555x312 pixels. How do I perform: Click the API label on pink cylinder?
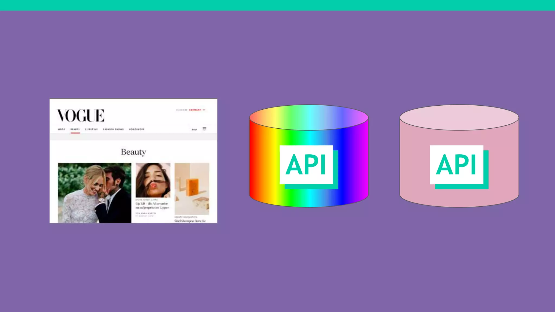pos(457,165)
